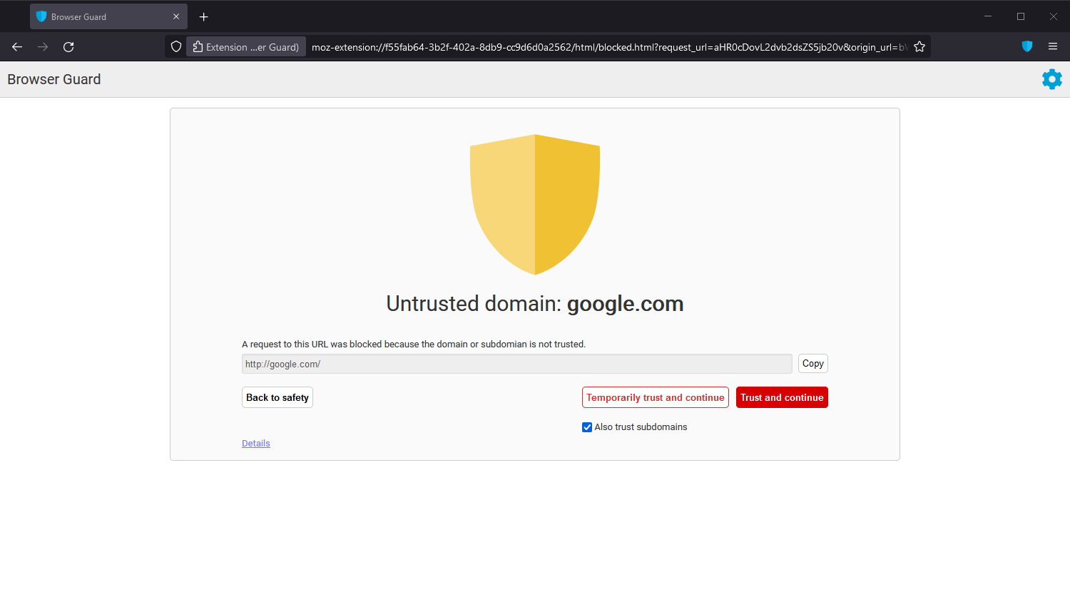This screenshot has height=597, width=1070.
Task: Click the large yellow shield image
Action: click(535, 205)
